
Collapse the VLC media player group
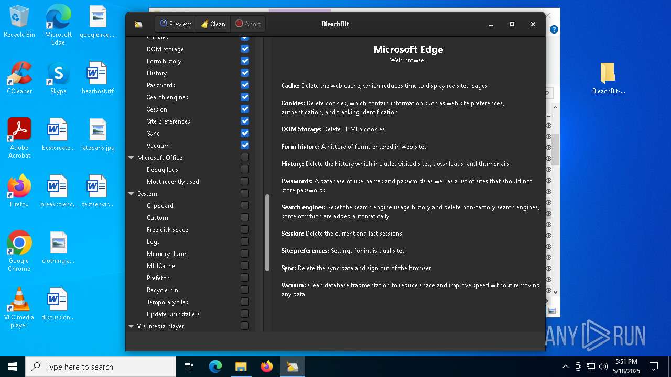click(131, 326)
